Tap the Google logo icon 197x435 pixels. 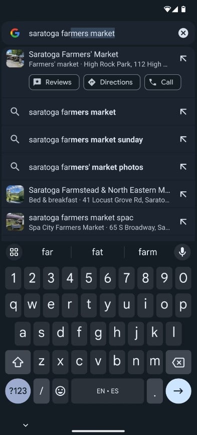pyautogui.click(x=15, y=33)
